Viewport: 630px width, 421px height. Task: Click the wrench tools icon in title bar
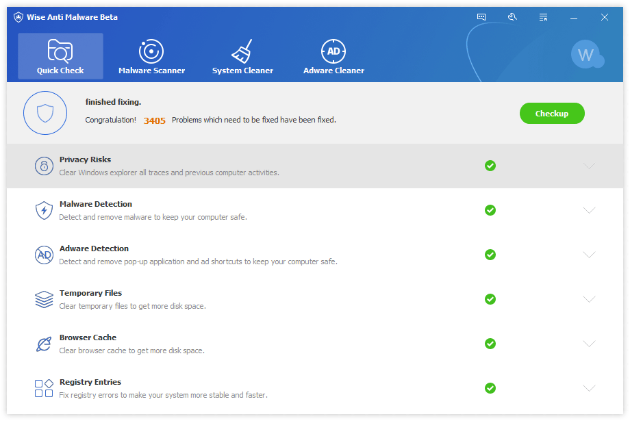512,17
